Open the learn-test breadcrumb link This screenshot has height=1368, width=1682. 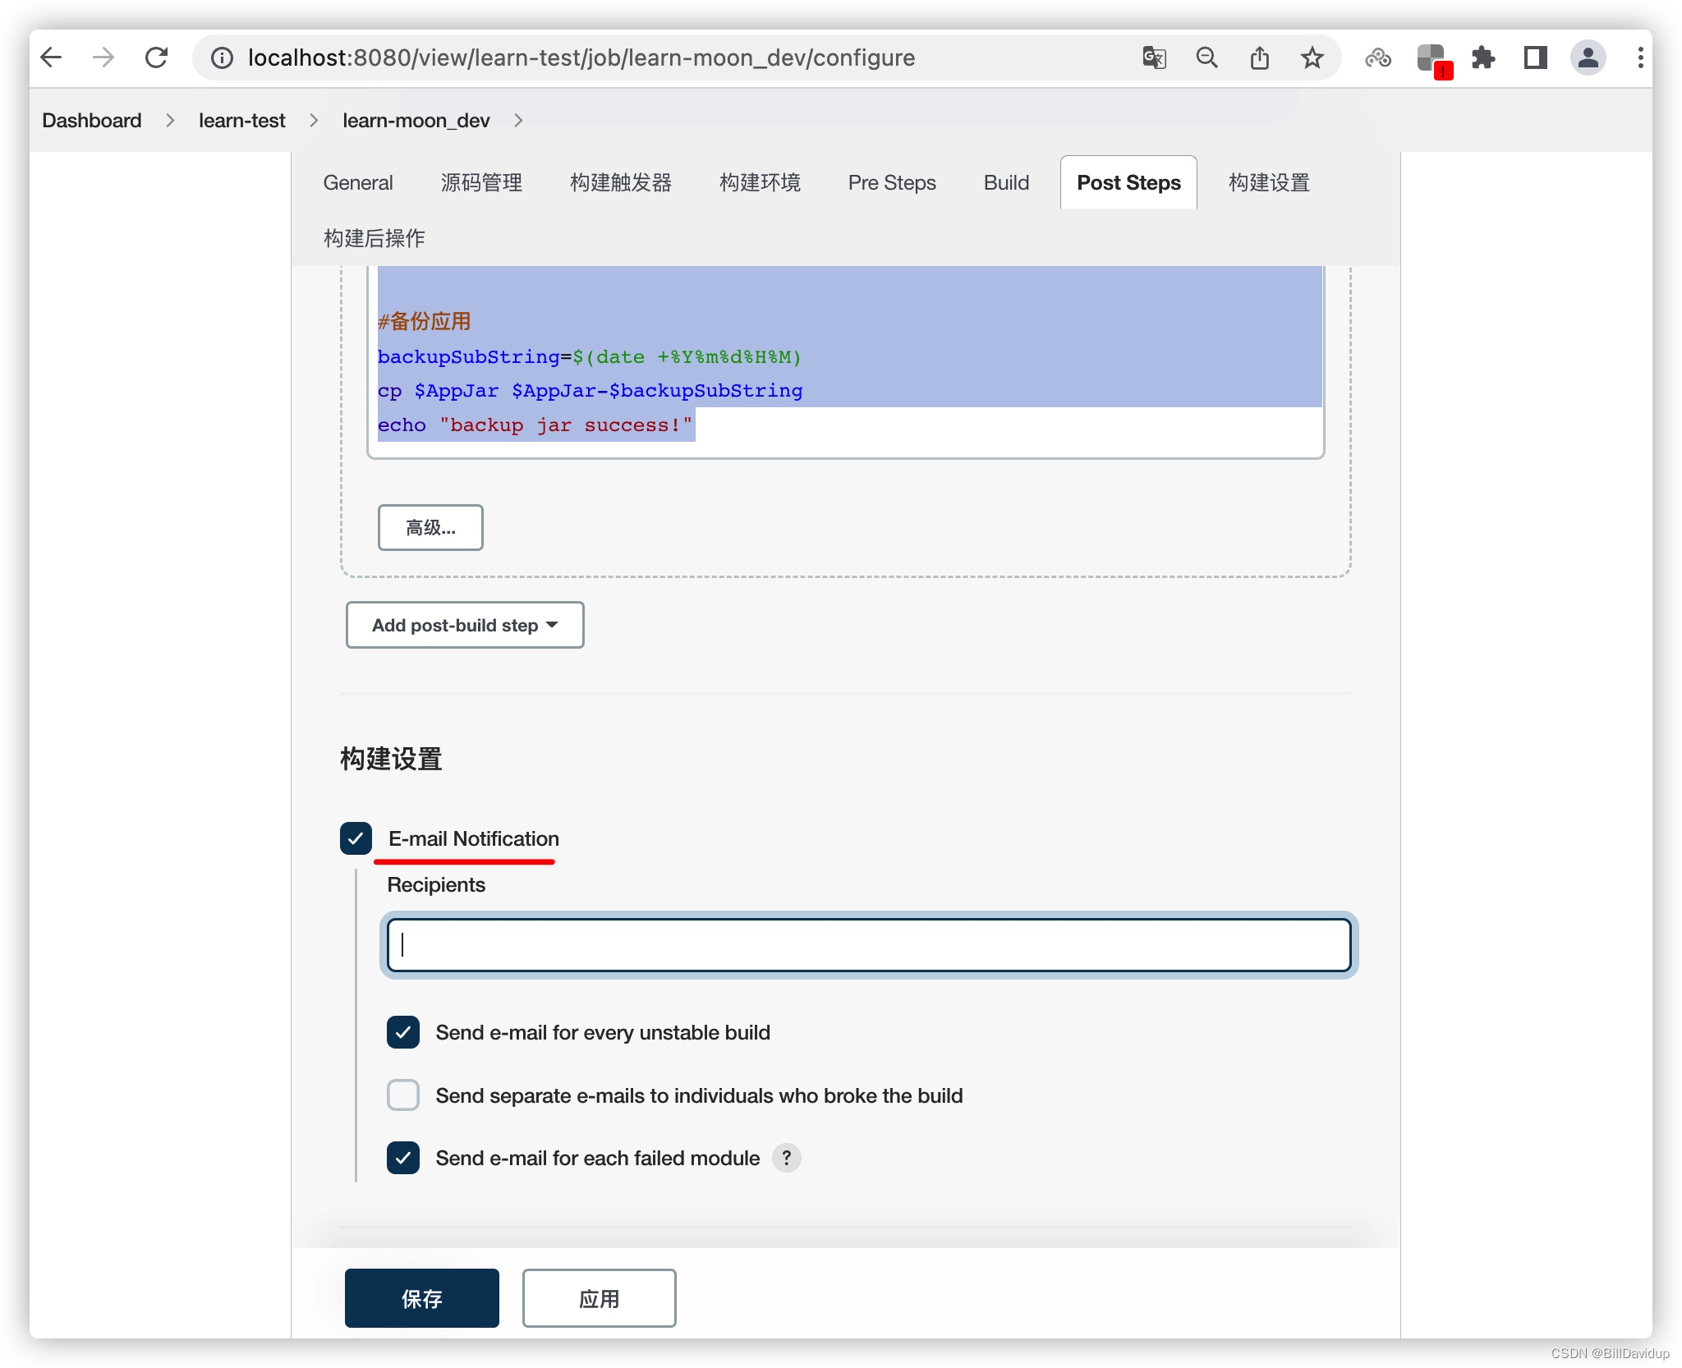pyautogui.click(x=241, y=120)
